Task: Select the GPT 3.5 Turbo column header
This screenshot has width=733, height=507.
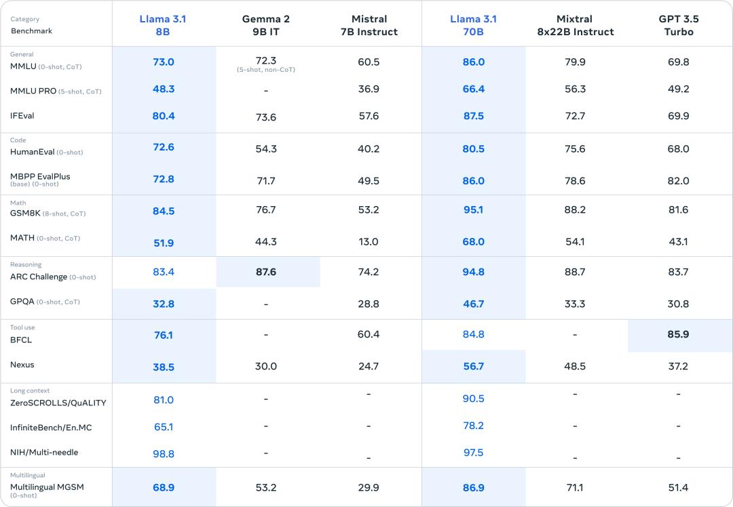Action: coord(679,25)
